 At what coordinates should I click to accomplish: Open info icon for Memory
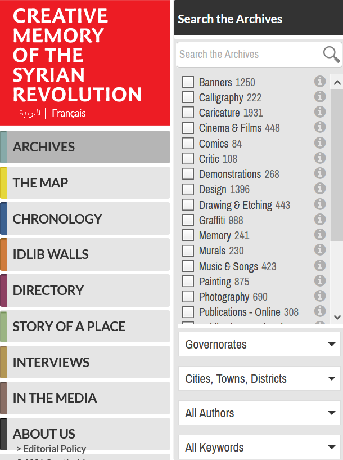(x=320, y=234)
